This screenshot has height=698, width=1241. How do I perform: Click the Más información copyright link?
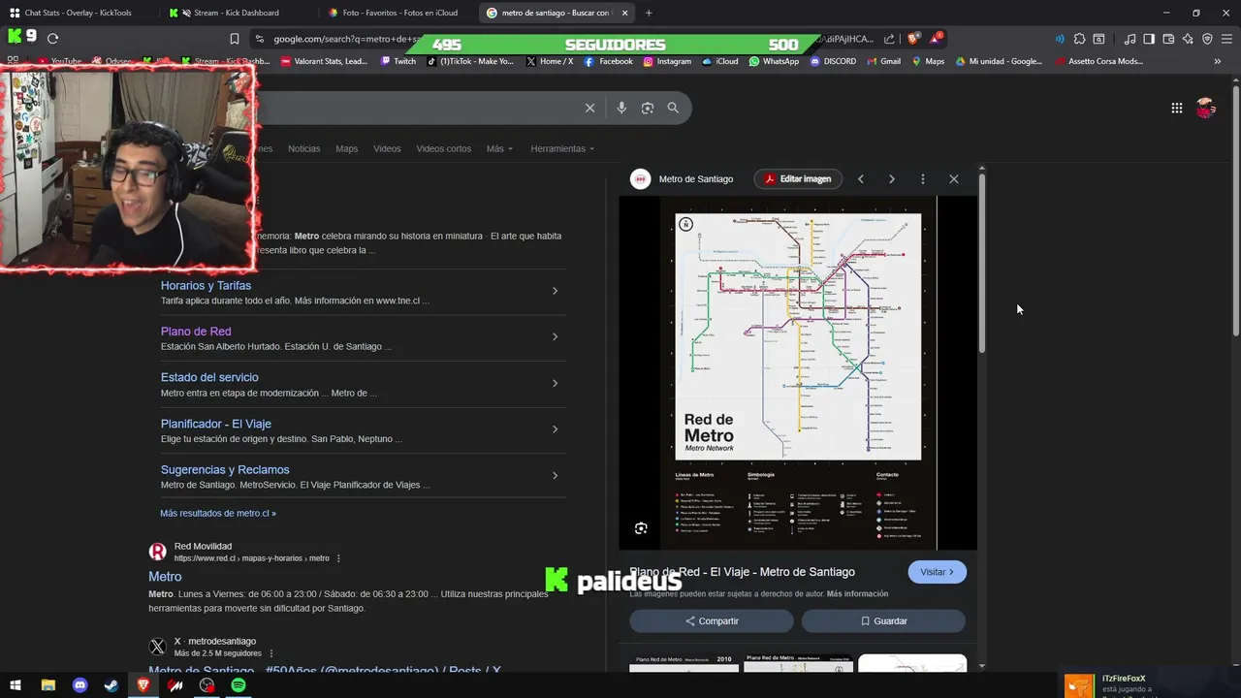coord(857,593)
